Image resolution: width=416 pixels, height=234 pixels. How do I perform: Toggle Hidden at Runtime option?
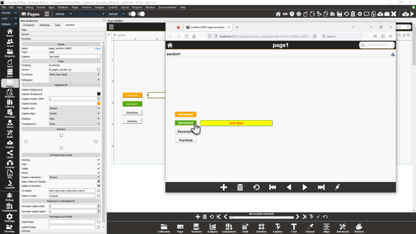99,186
